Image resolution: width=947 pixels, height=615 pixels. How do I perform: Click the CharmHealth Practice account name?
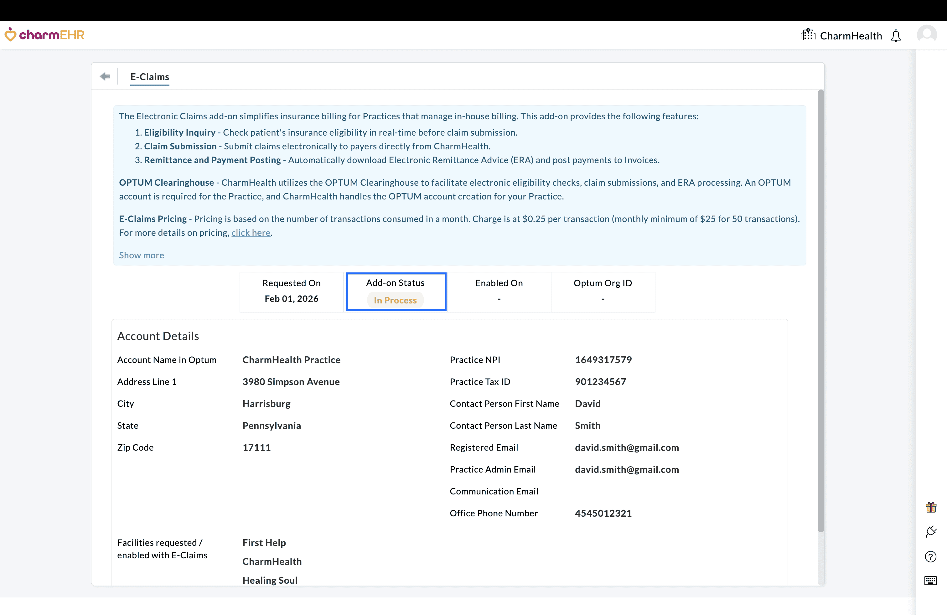coord(291,360)
